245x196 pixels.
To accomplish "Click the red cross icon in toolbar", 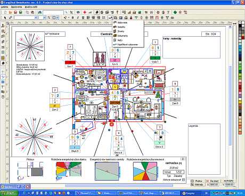I will [x=85, y=12].
